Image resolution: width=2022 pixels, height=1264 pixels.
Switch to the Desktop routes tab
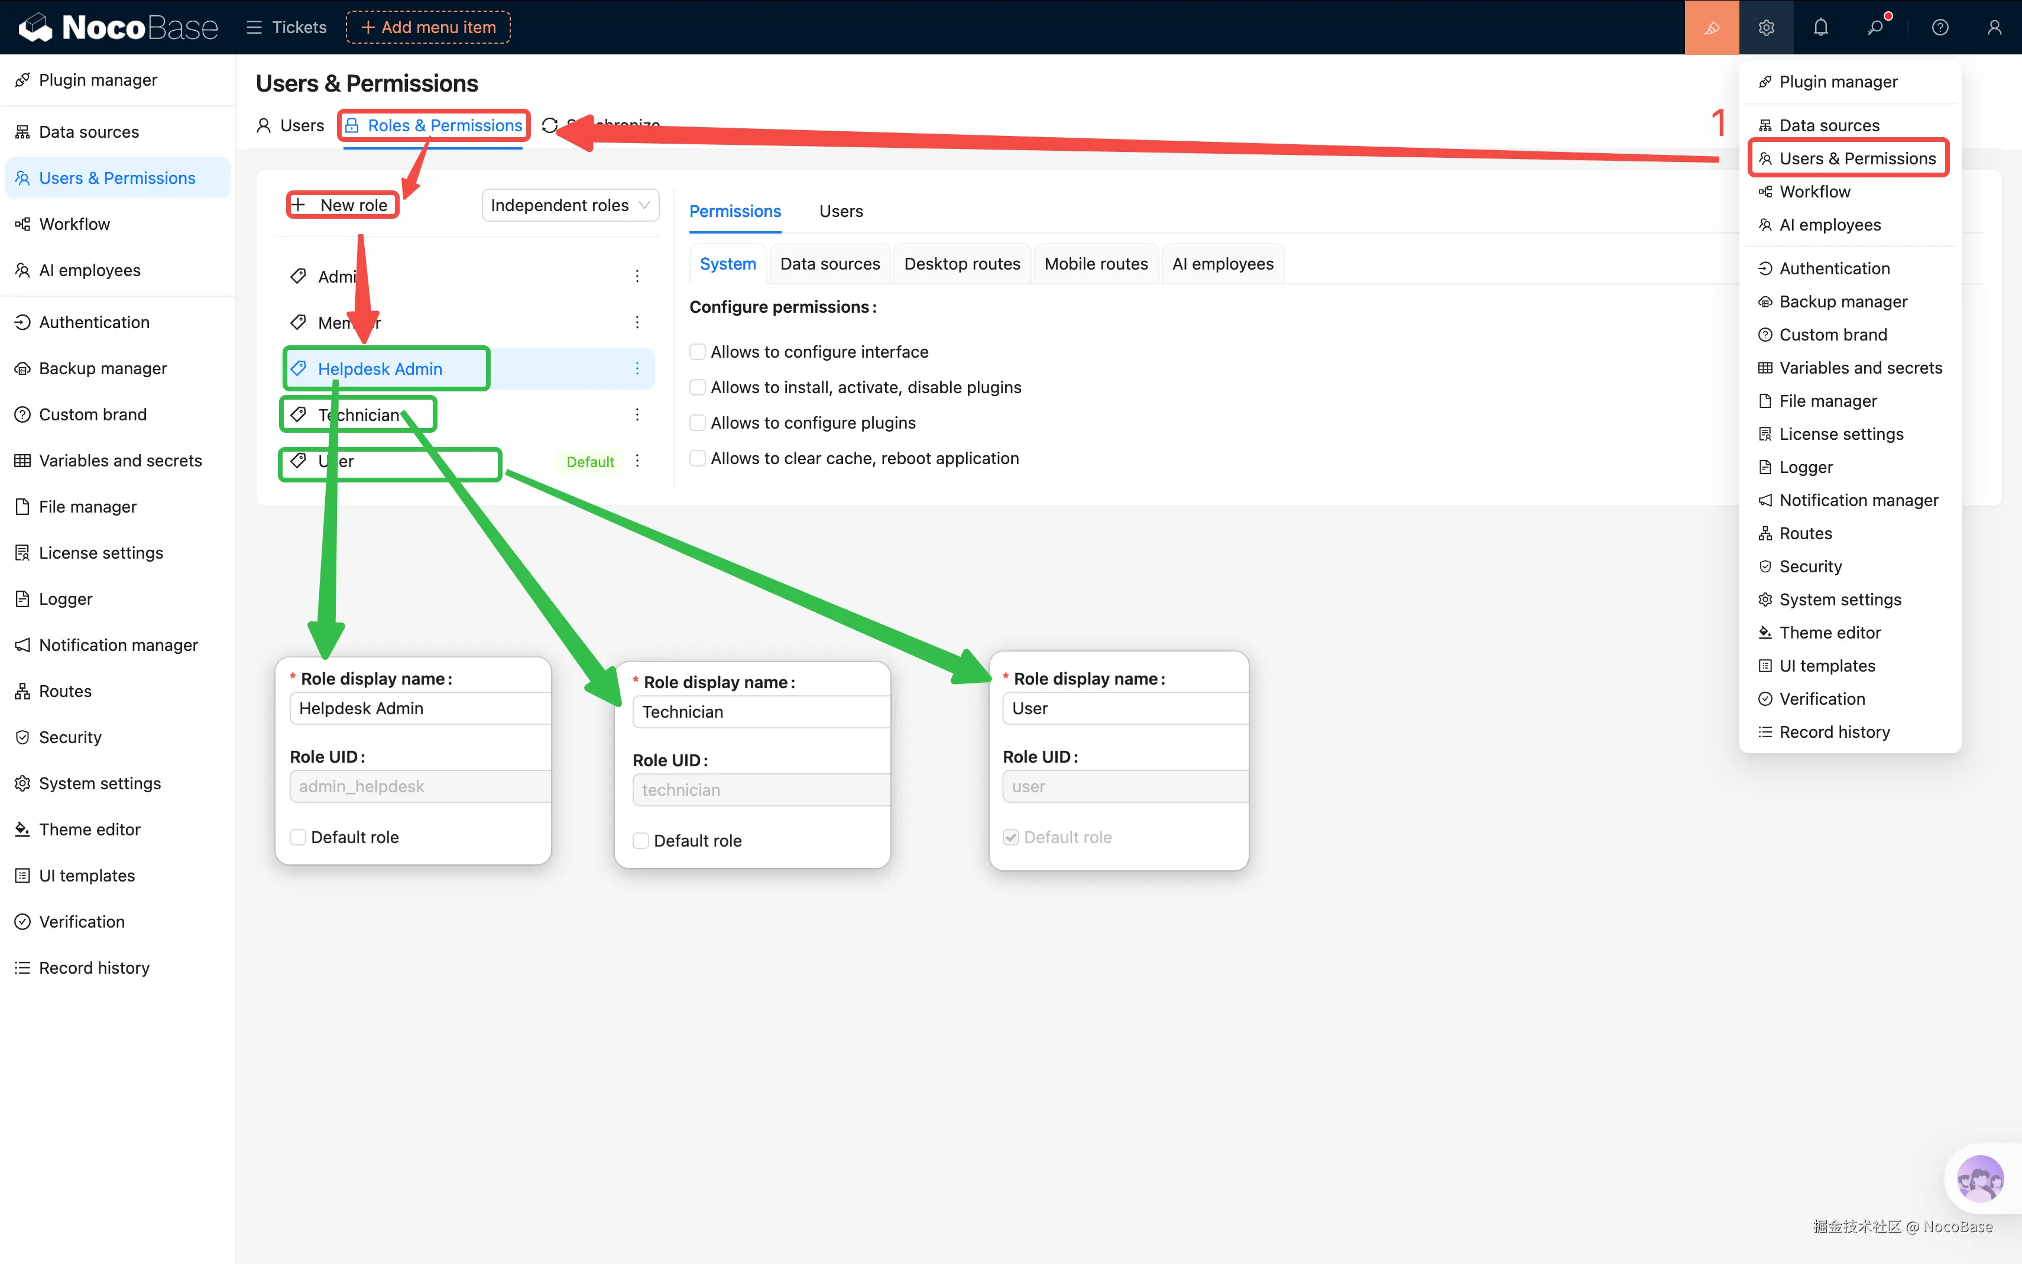click(x=961, y=264)
